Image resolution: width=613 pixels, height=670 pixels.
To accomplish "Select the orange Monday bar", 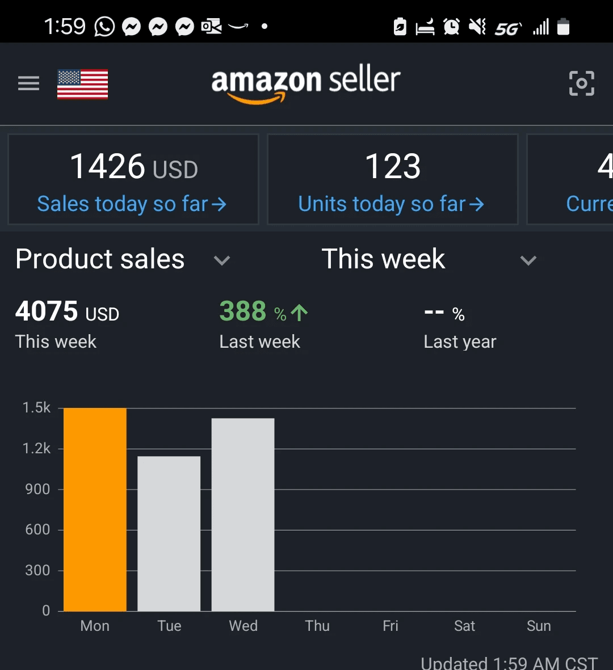I will pos(95,509).
